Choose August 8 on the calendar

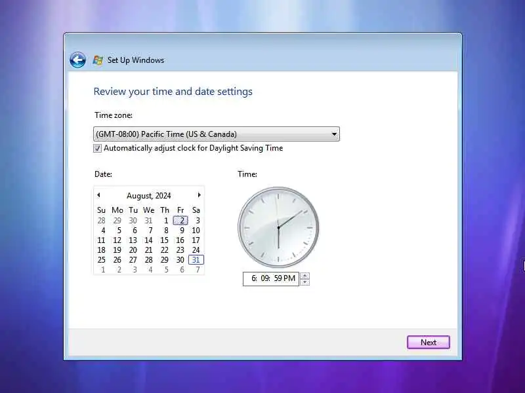[166, 231]
